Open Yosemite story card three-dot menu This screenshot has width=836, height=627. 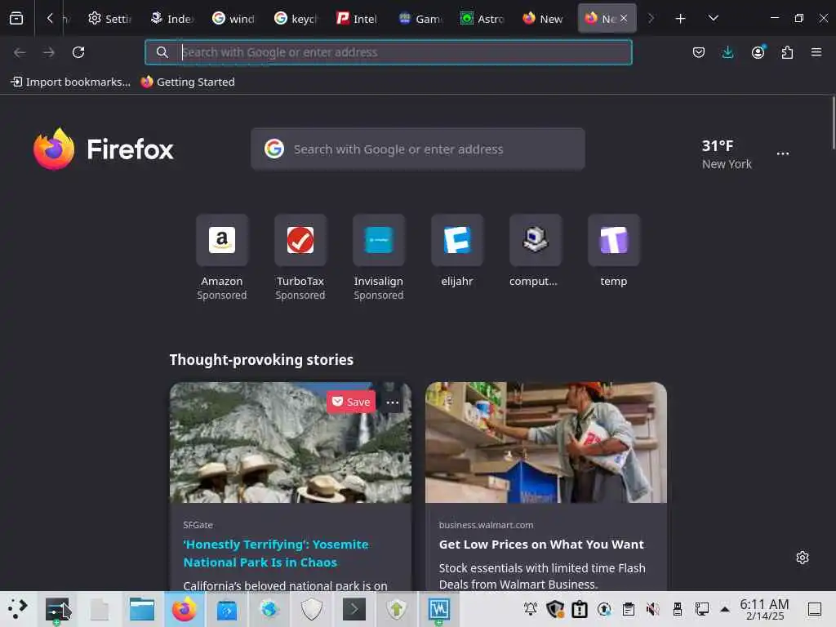[x=393, y=402]
